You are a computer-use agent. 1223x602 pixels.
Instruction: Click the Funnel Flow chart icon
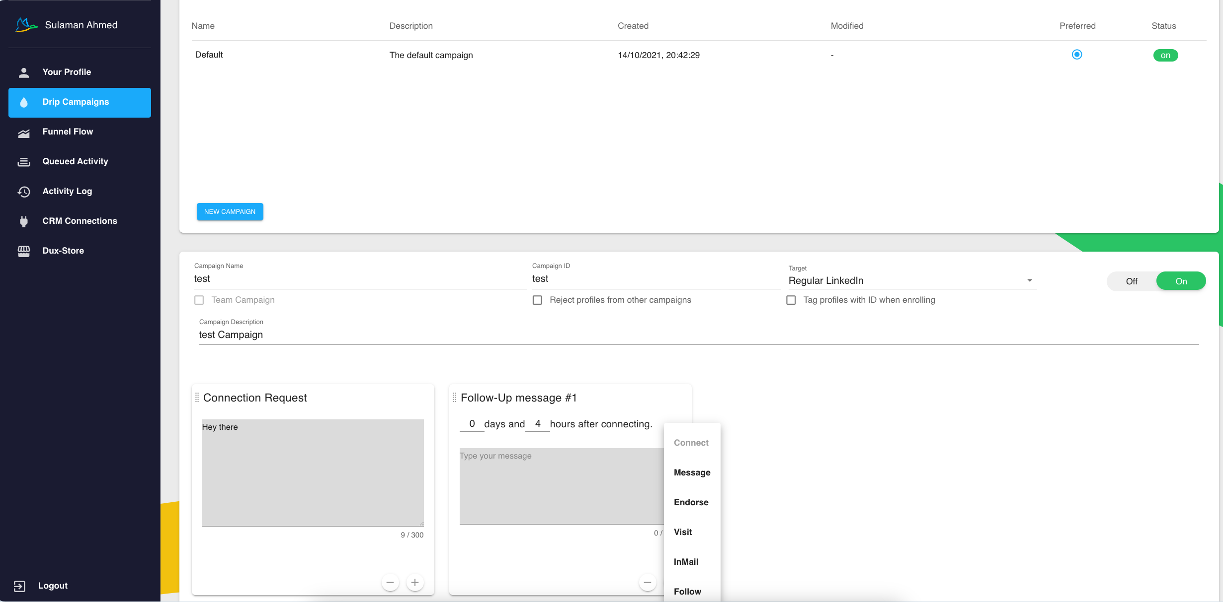pyautogui.click(x=24, y=133)
